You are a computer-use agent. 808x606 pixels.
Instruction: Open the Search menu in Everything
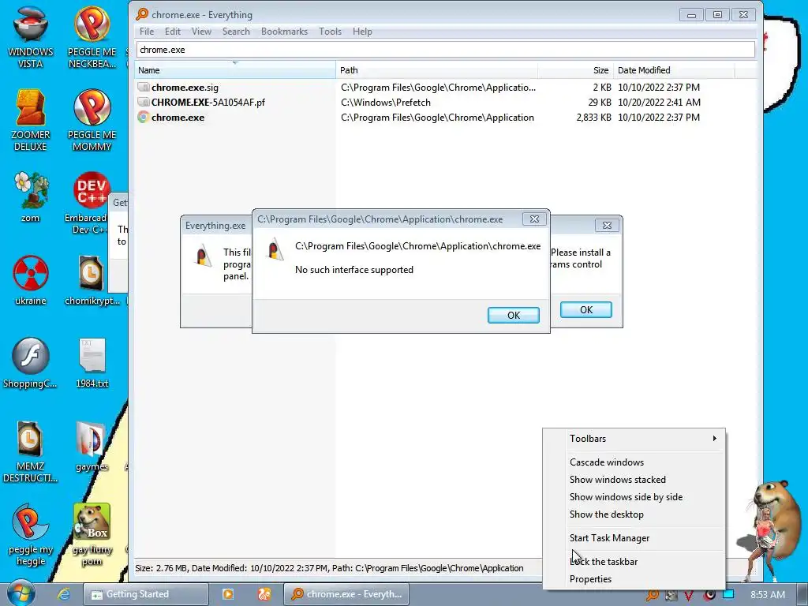236,32
